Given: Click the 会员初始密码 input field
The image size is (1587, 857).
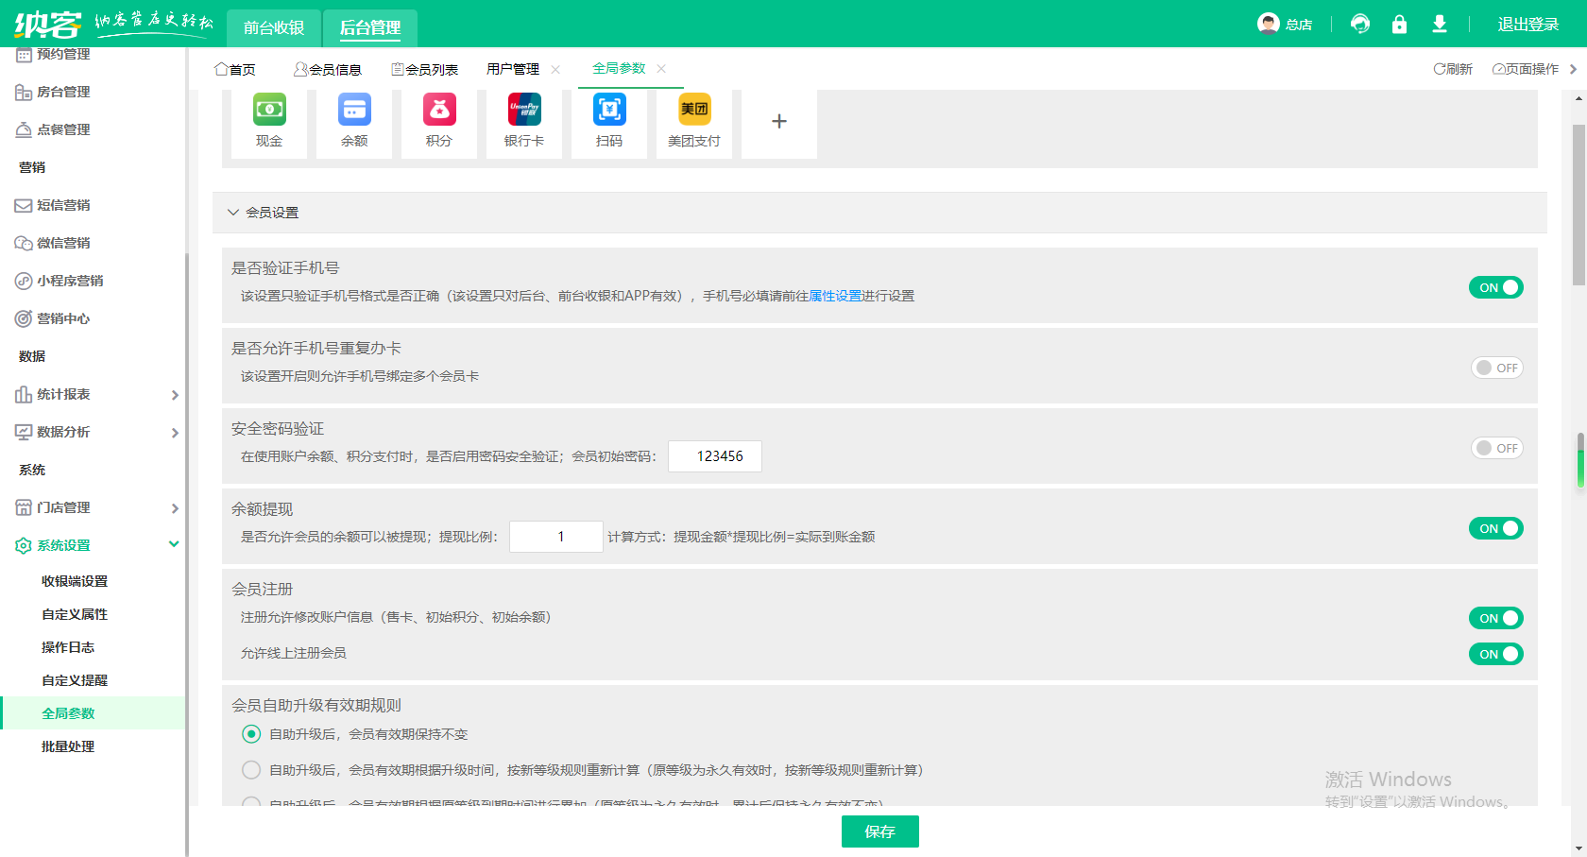Looking at the screenshot, I should (x=715, y=456).
